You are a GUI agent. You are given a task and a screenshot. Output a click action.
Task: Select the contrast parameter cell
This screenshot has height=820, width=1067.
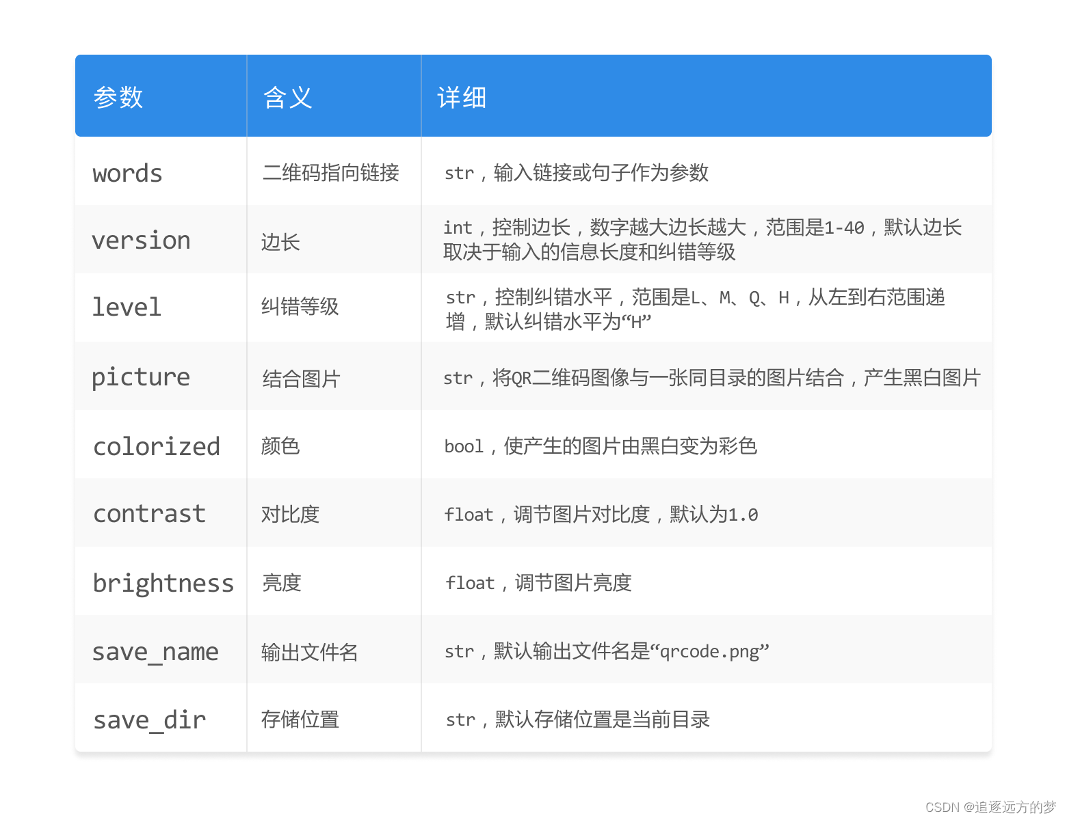(161, 512)
